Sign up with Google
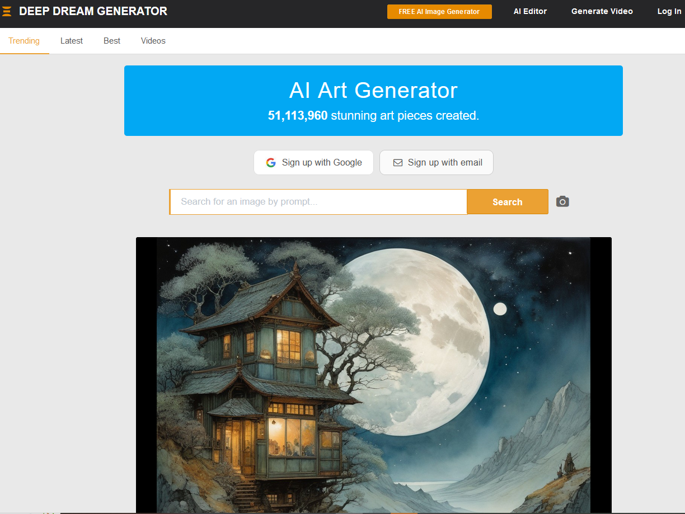Screen dimensions: 685x514 click(x=313, y=163)
